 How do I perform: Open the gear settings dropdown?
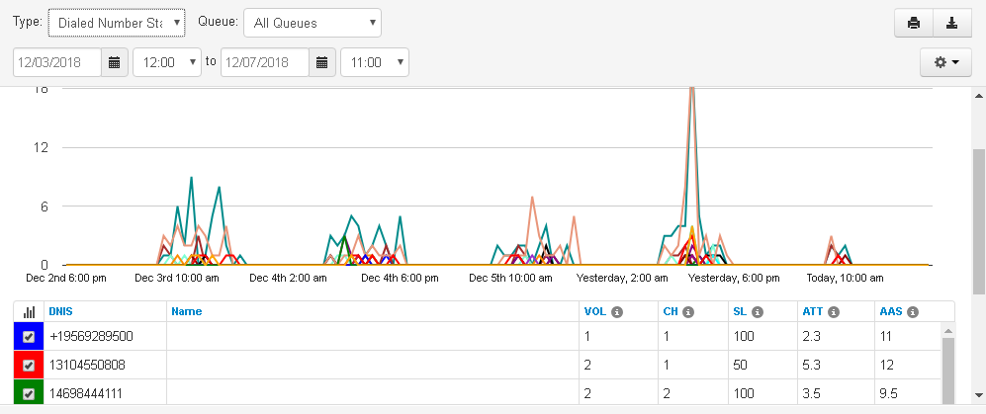pyautogui.click(x=945, y=62)
